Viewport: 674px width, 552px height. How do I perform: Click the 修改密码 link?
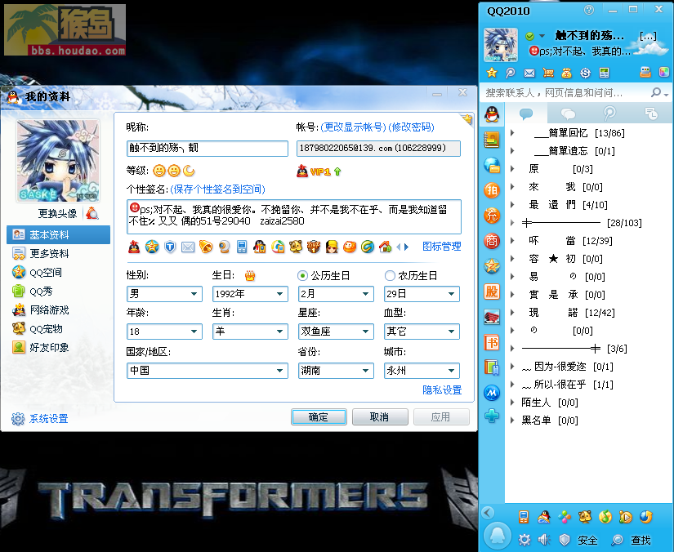(x=412, y=127)
